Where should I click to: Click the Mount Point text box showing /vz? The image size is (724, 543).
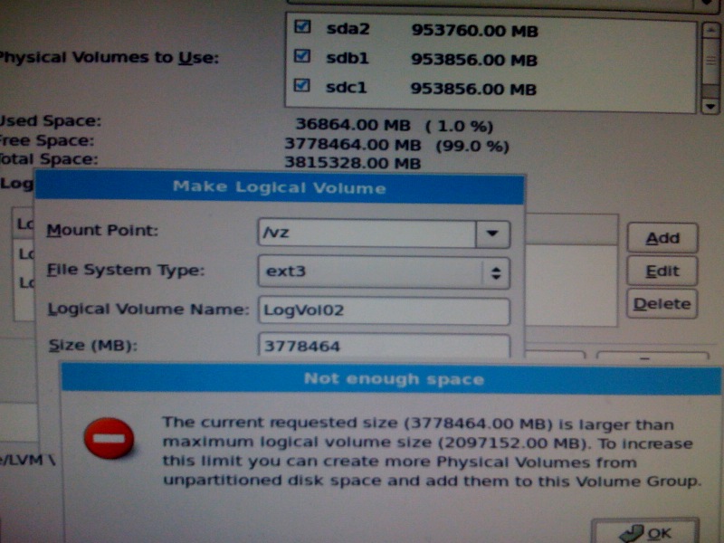(367, 233)
